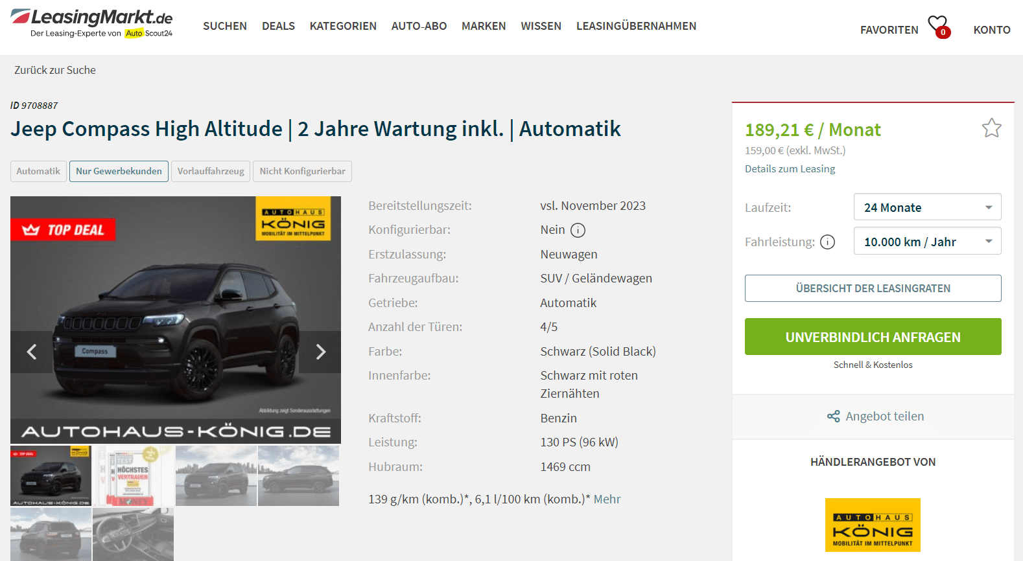Click the HÄNDLERANGEBOT VON heading
The image size is (1023, 561).
873,462
